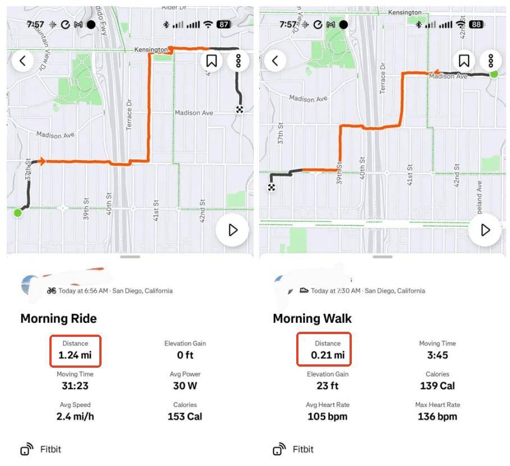
Task: Tap back arrow on Morning Ride map
Action: point(23,61)
